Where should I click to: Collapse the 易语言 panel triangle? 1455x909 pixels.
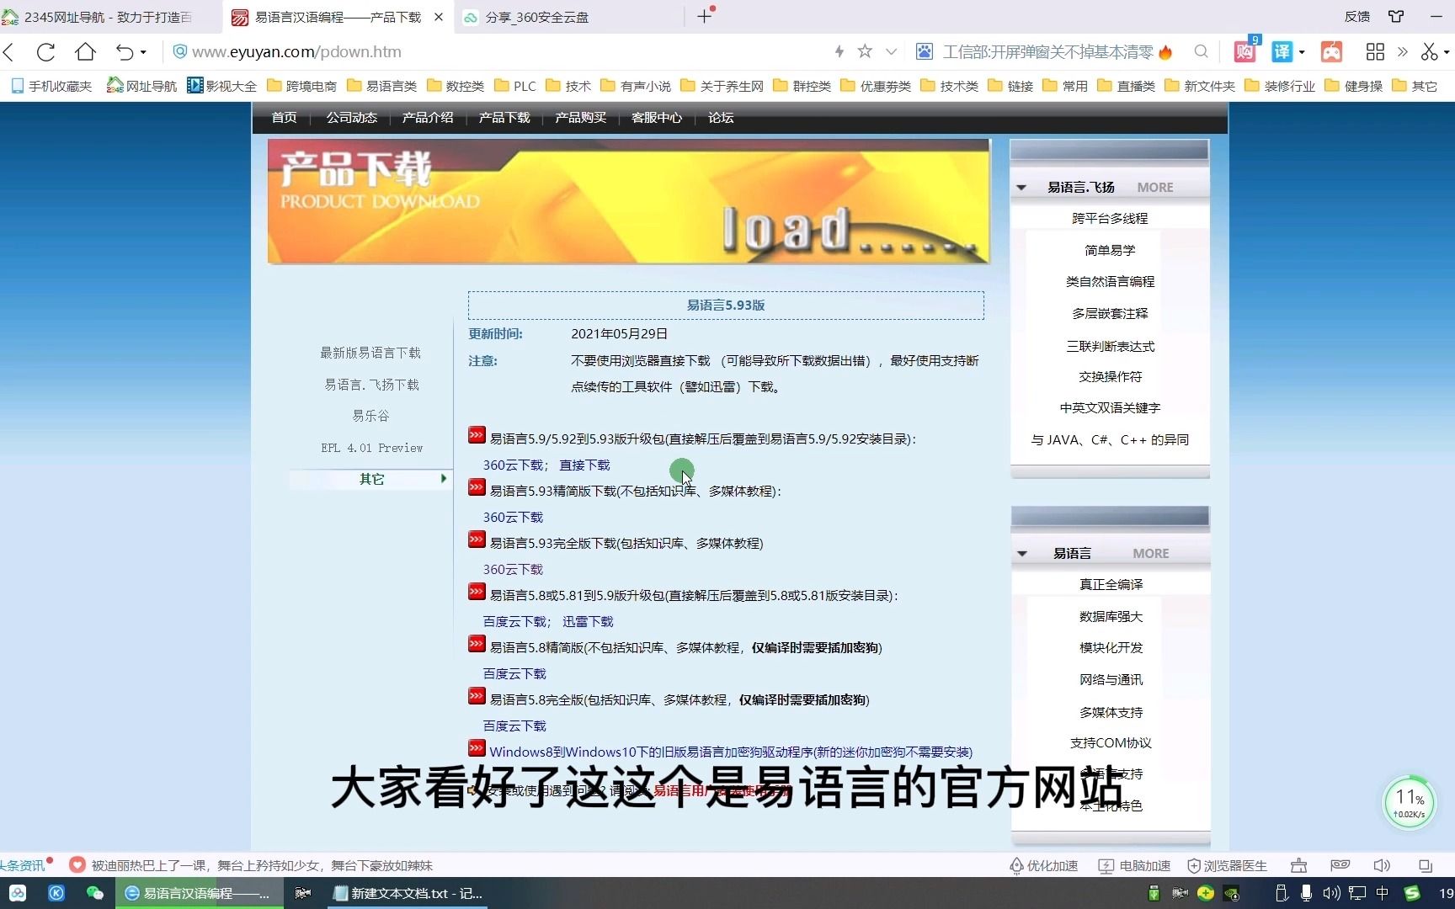click(1021, 554)
